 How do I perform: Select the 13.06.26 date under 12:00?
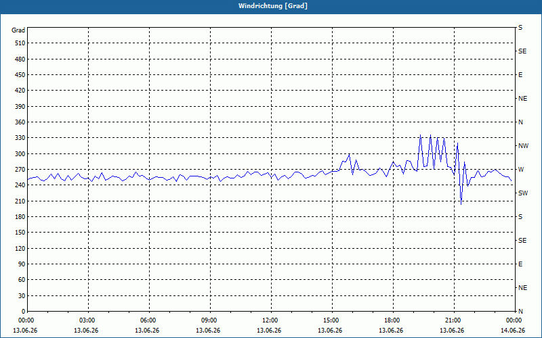click(x=269, y=331)
